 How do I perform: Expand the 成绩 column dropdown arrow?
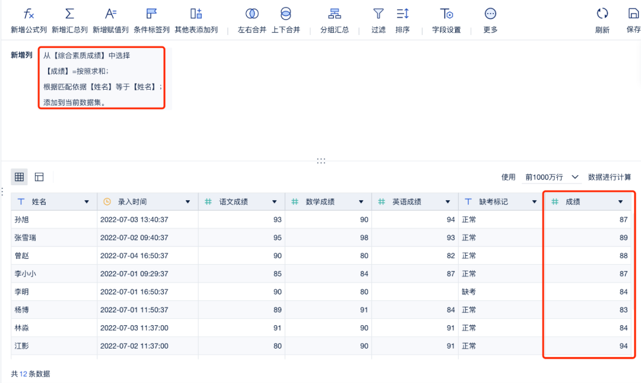pos(621,202)
